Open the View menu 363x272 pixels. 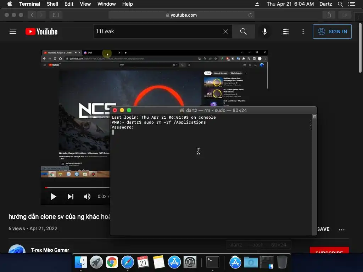pyautogui.click(x=85, y=4)
